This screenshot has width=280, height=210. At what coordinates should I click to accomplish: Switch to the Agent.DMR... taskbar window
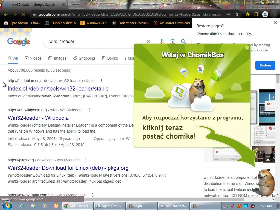click(109, 206)
